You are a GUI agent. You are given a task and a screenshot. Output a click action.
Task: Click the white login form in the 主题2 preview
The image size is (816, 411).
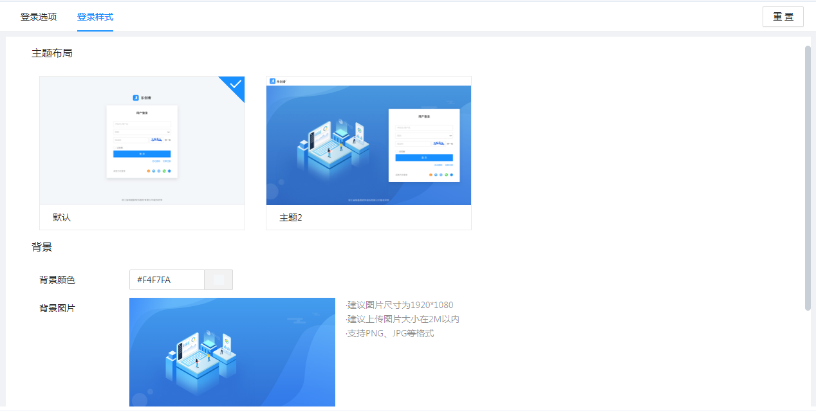click(x=424, y=145)
